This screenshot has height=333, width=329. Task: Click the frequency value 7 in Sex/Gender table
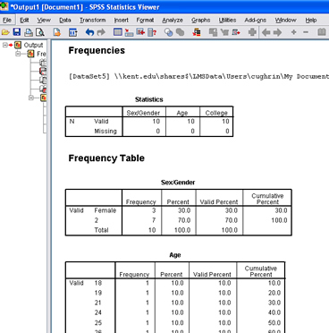154,220
